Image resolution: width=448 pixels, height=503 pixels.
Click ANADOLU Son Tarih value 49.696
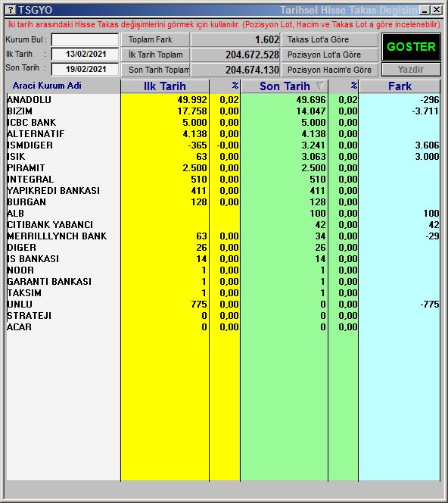(x=311, y=100)
